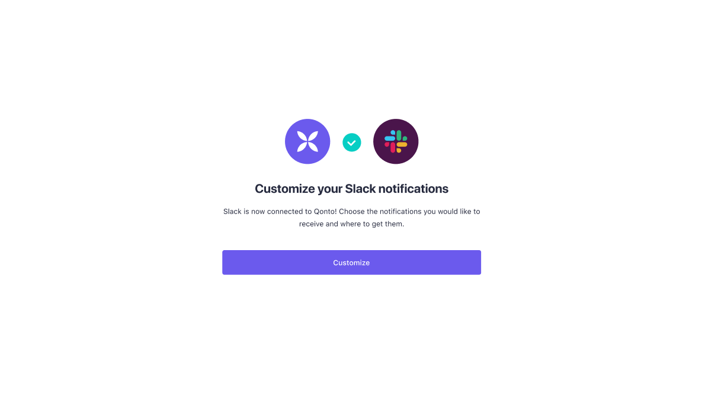The width and height of the screenshot is (702, 395).
Task: Click the right edge of the Customize button
Action: (x=478, y=263)
